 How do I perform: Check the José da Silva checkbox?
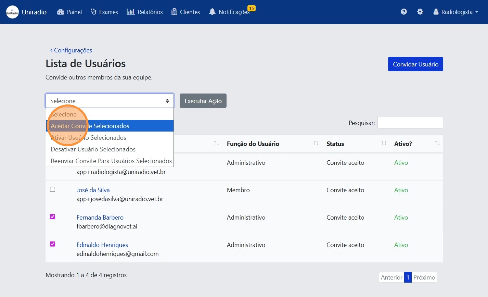[53, 189]
